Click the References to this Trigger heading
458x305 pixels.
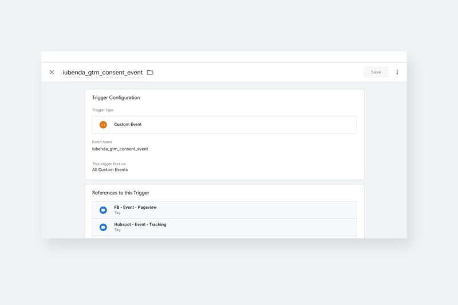(121, 193)
